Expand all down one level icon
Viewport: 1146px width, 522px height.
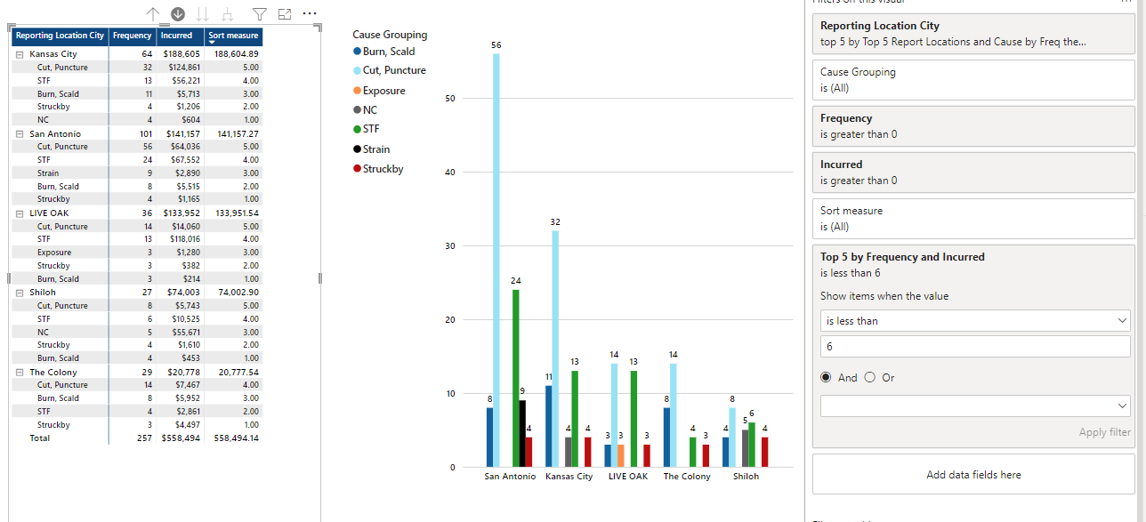pyautogui.click(x=227, y=14)
